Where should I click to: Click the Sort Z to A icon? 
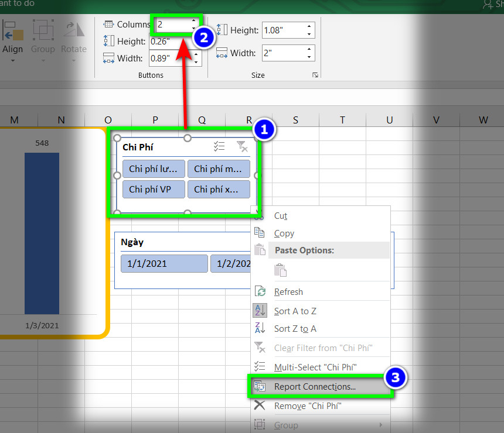point(260,328)
